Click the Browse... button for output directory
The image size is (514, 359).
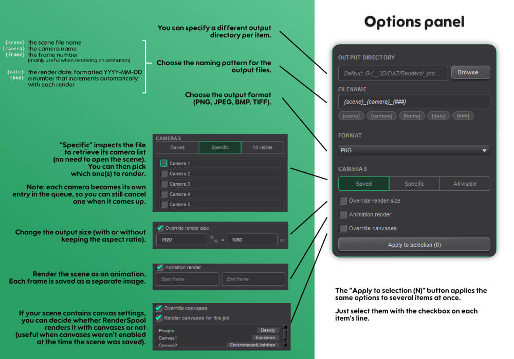coord(470,73)
